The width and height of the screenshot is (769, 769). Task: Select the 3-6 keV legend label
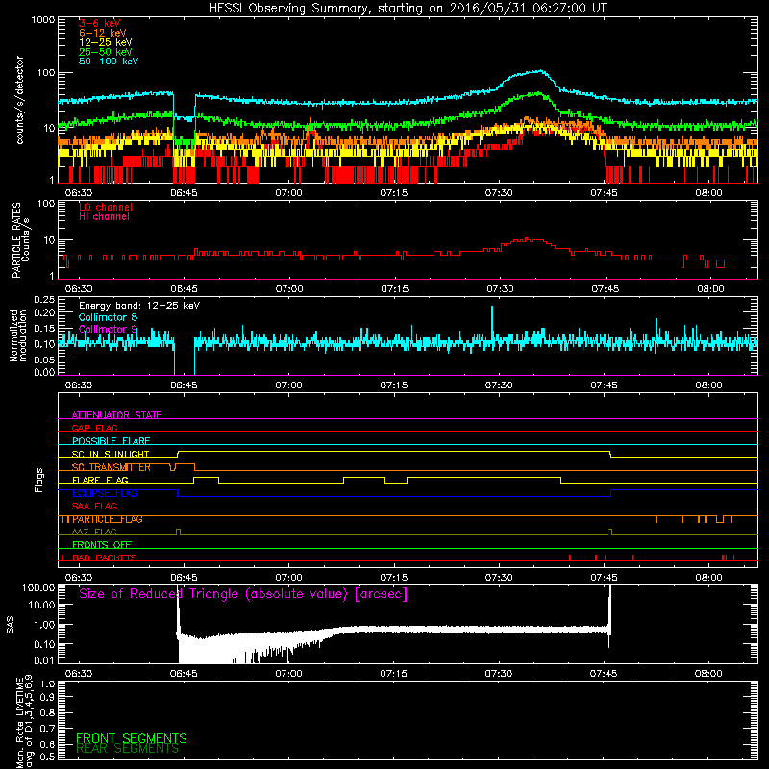pyautogui.click(x=100, y=23)
